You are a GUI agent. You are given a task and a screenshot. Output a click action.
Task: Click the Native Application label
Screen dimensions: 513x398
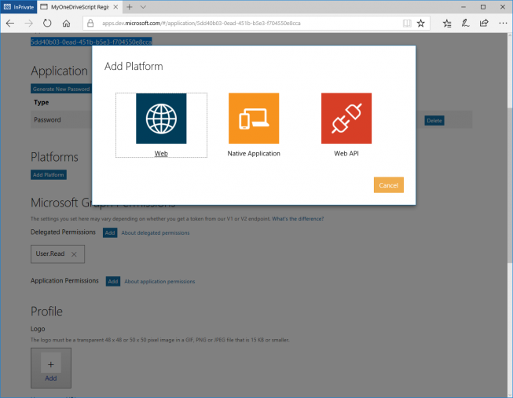click(x=254, y=153)
